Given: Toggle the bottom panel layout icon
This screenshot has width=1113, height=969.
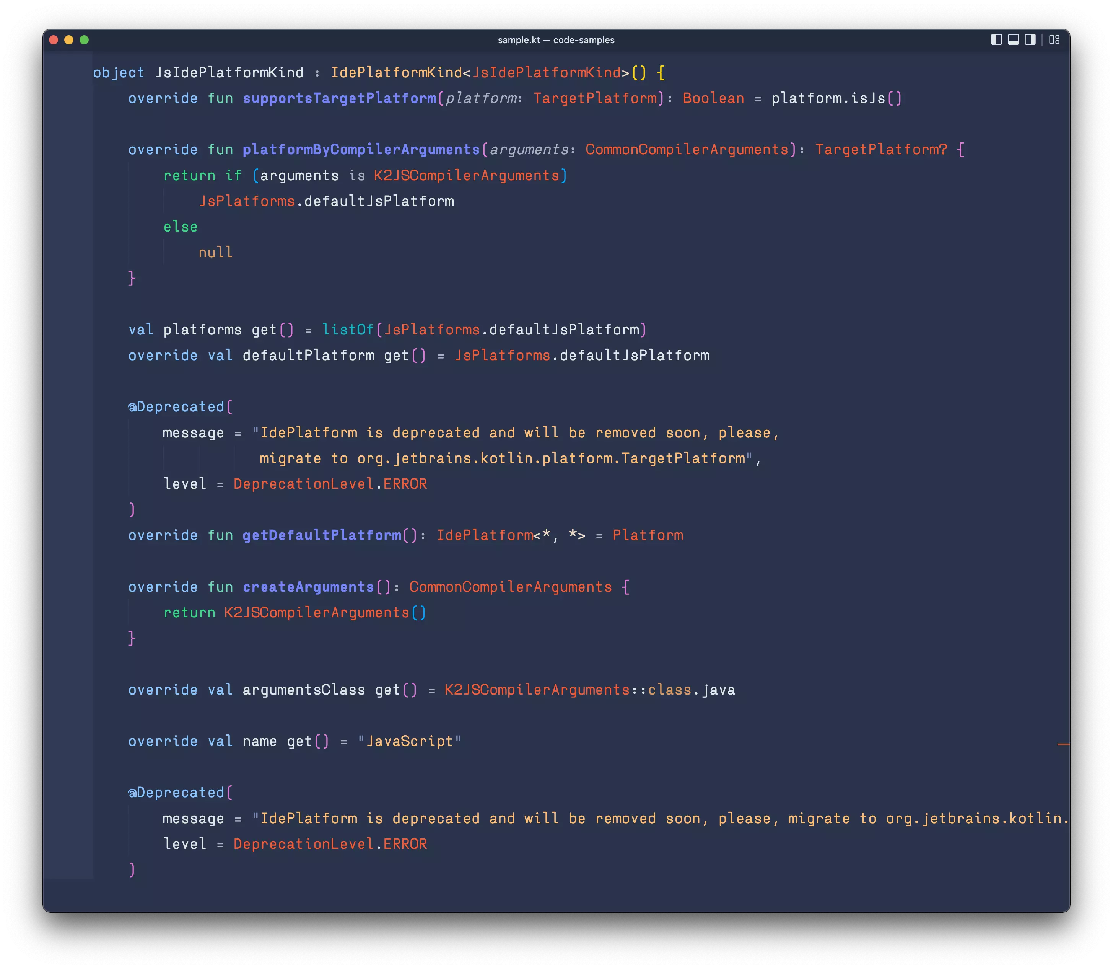Looking at the screenshot, I should click(x=1013, y=39).
